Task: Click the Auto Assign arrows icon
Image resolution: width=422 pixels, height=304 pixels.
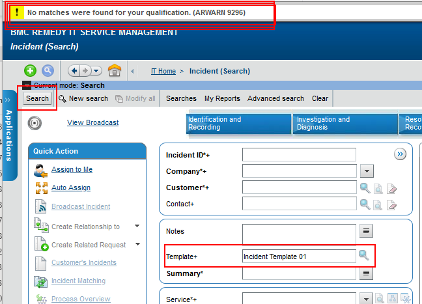Action: point(42,187)
